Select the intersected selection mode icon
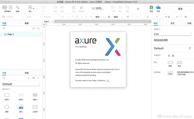194x119 pixels. (5, 8)
